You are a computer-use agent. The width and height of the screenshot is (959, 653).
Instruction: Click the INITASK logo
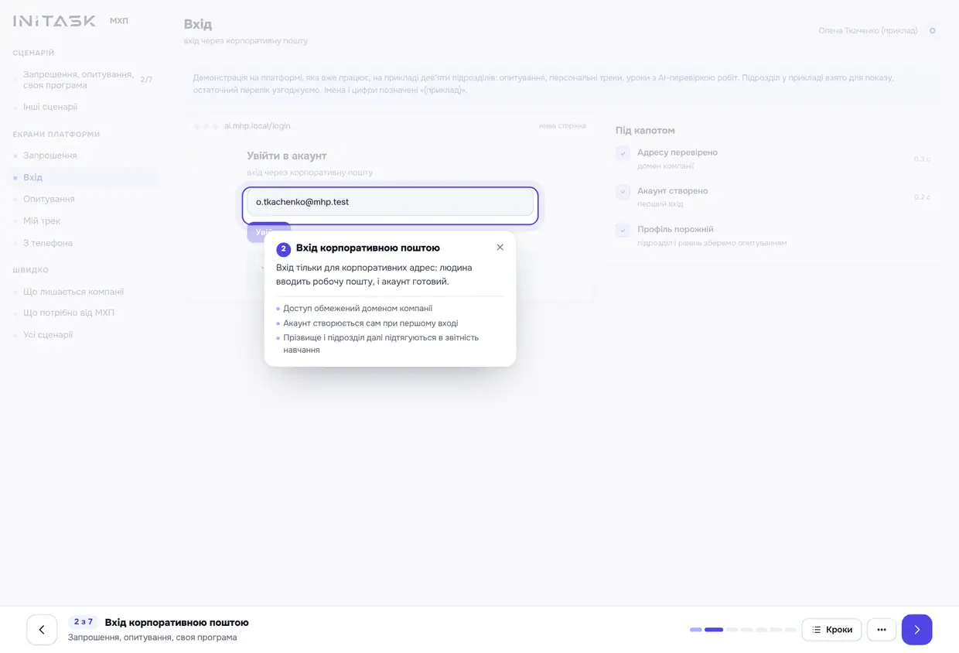point(54,21)
